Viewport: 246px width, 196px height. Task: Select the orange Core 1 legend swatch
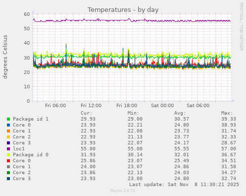pyautogui.click(x=8, y=131)
